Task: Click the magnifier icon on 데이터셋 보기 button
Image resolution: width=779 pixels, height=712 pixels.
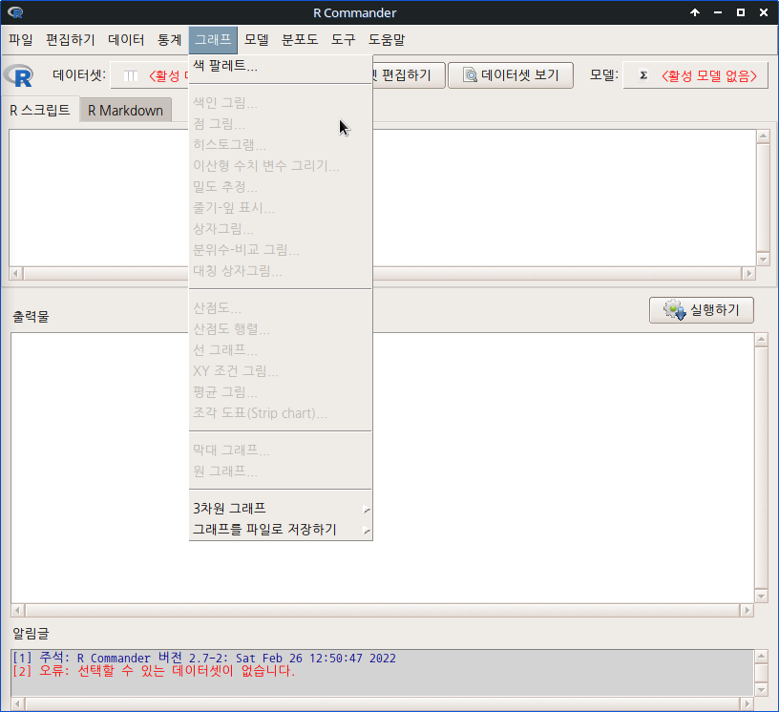Action: pyautogui.click(x=470, y=75)
